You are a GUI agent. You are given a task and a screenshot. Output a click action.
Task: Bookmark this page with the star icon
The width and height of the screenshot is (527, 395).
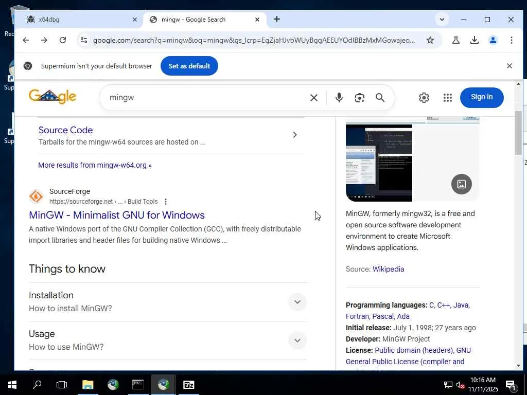[x=430, y=40]
